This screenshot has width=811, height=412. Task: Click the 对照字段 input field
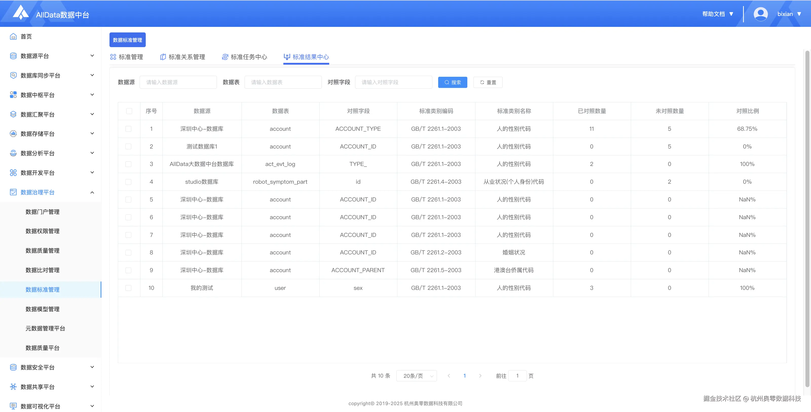tap(393, 82)
